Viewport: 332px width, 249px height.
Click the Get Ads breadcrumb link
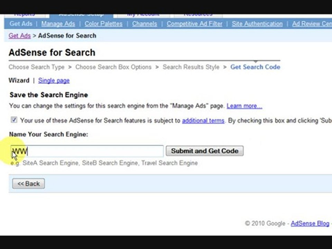click(x=20, y=36)
